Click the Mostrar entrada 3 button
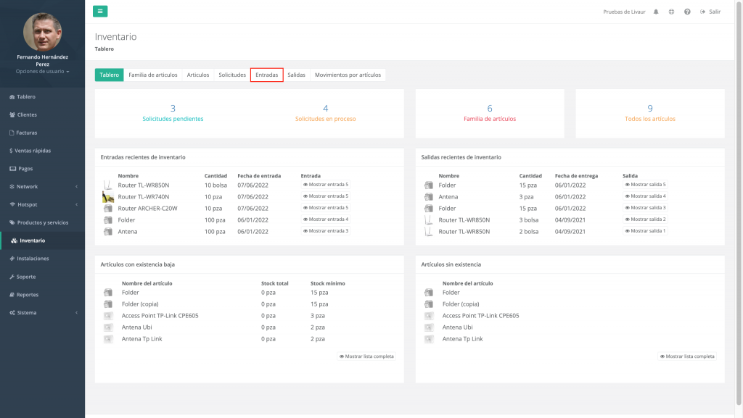 tap(326, 231)
